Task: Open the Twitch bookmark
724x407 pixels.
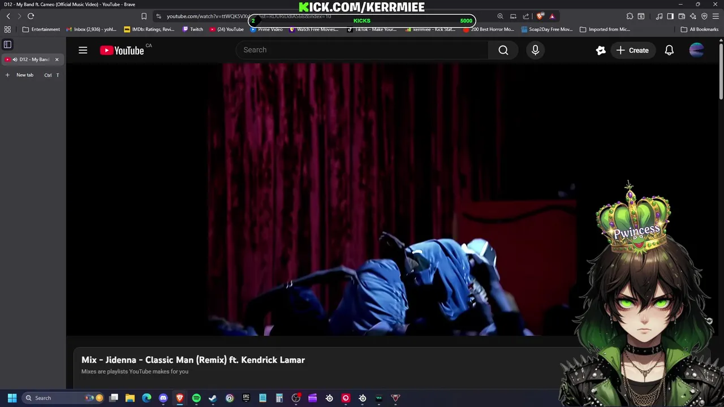Action: [x=192, y=29]
